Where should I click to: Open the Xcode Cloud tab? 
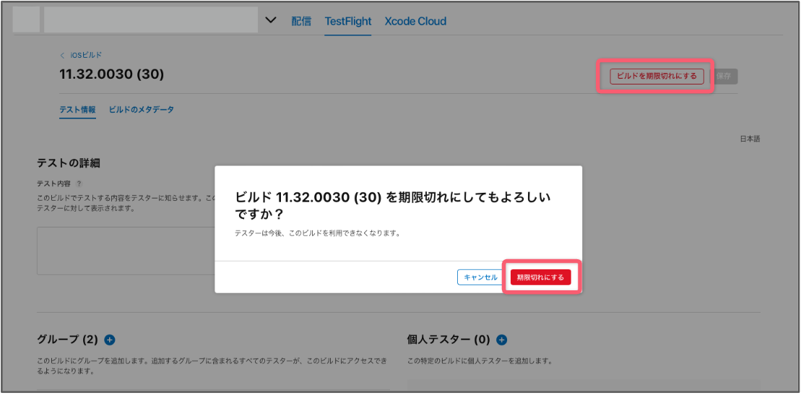[x=415, y=21]
